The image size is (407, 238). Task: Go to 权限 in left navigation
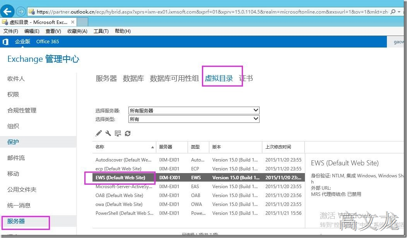pos(13,94)
